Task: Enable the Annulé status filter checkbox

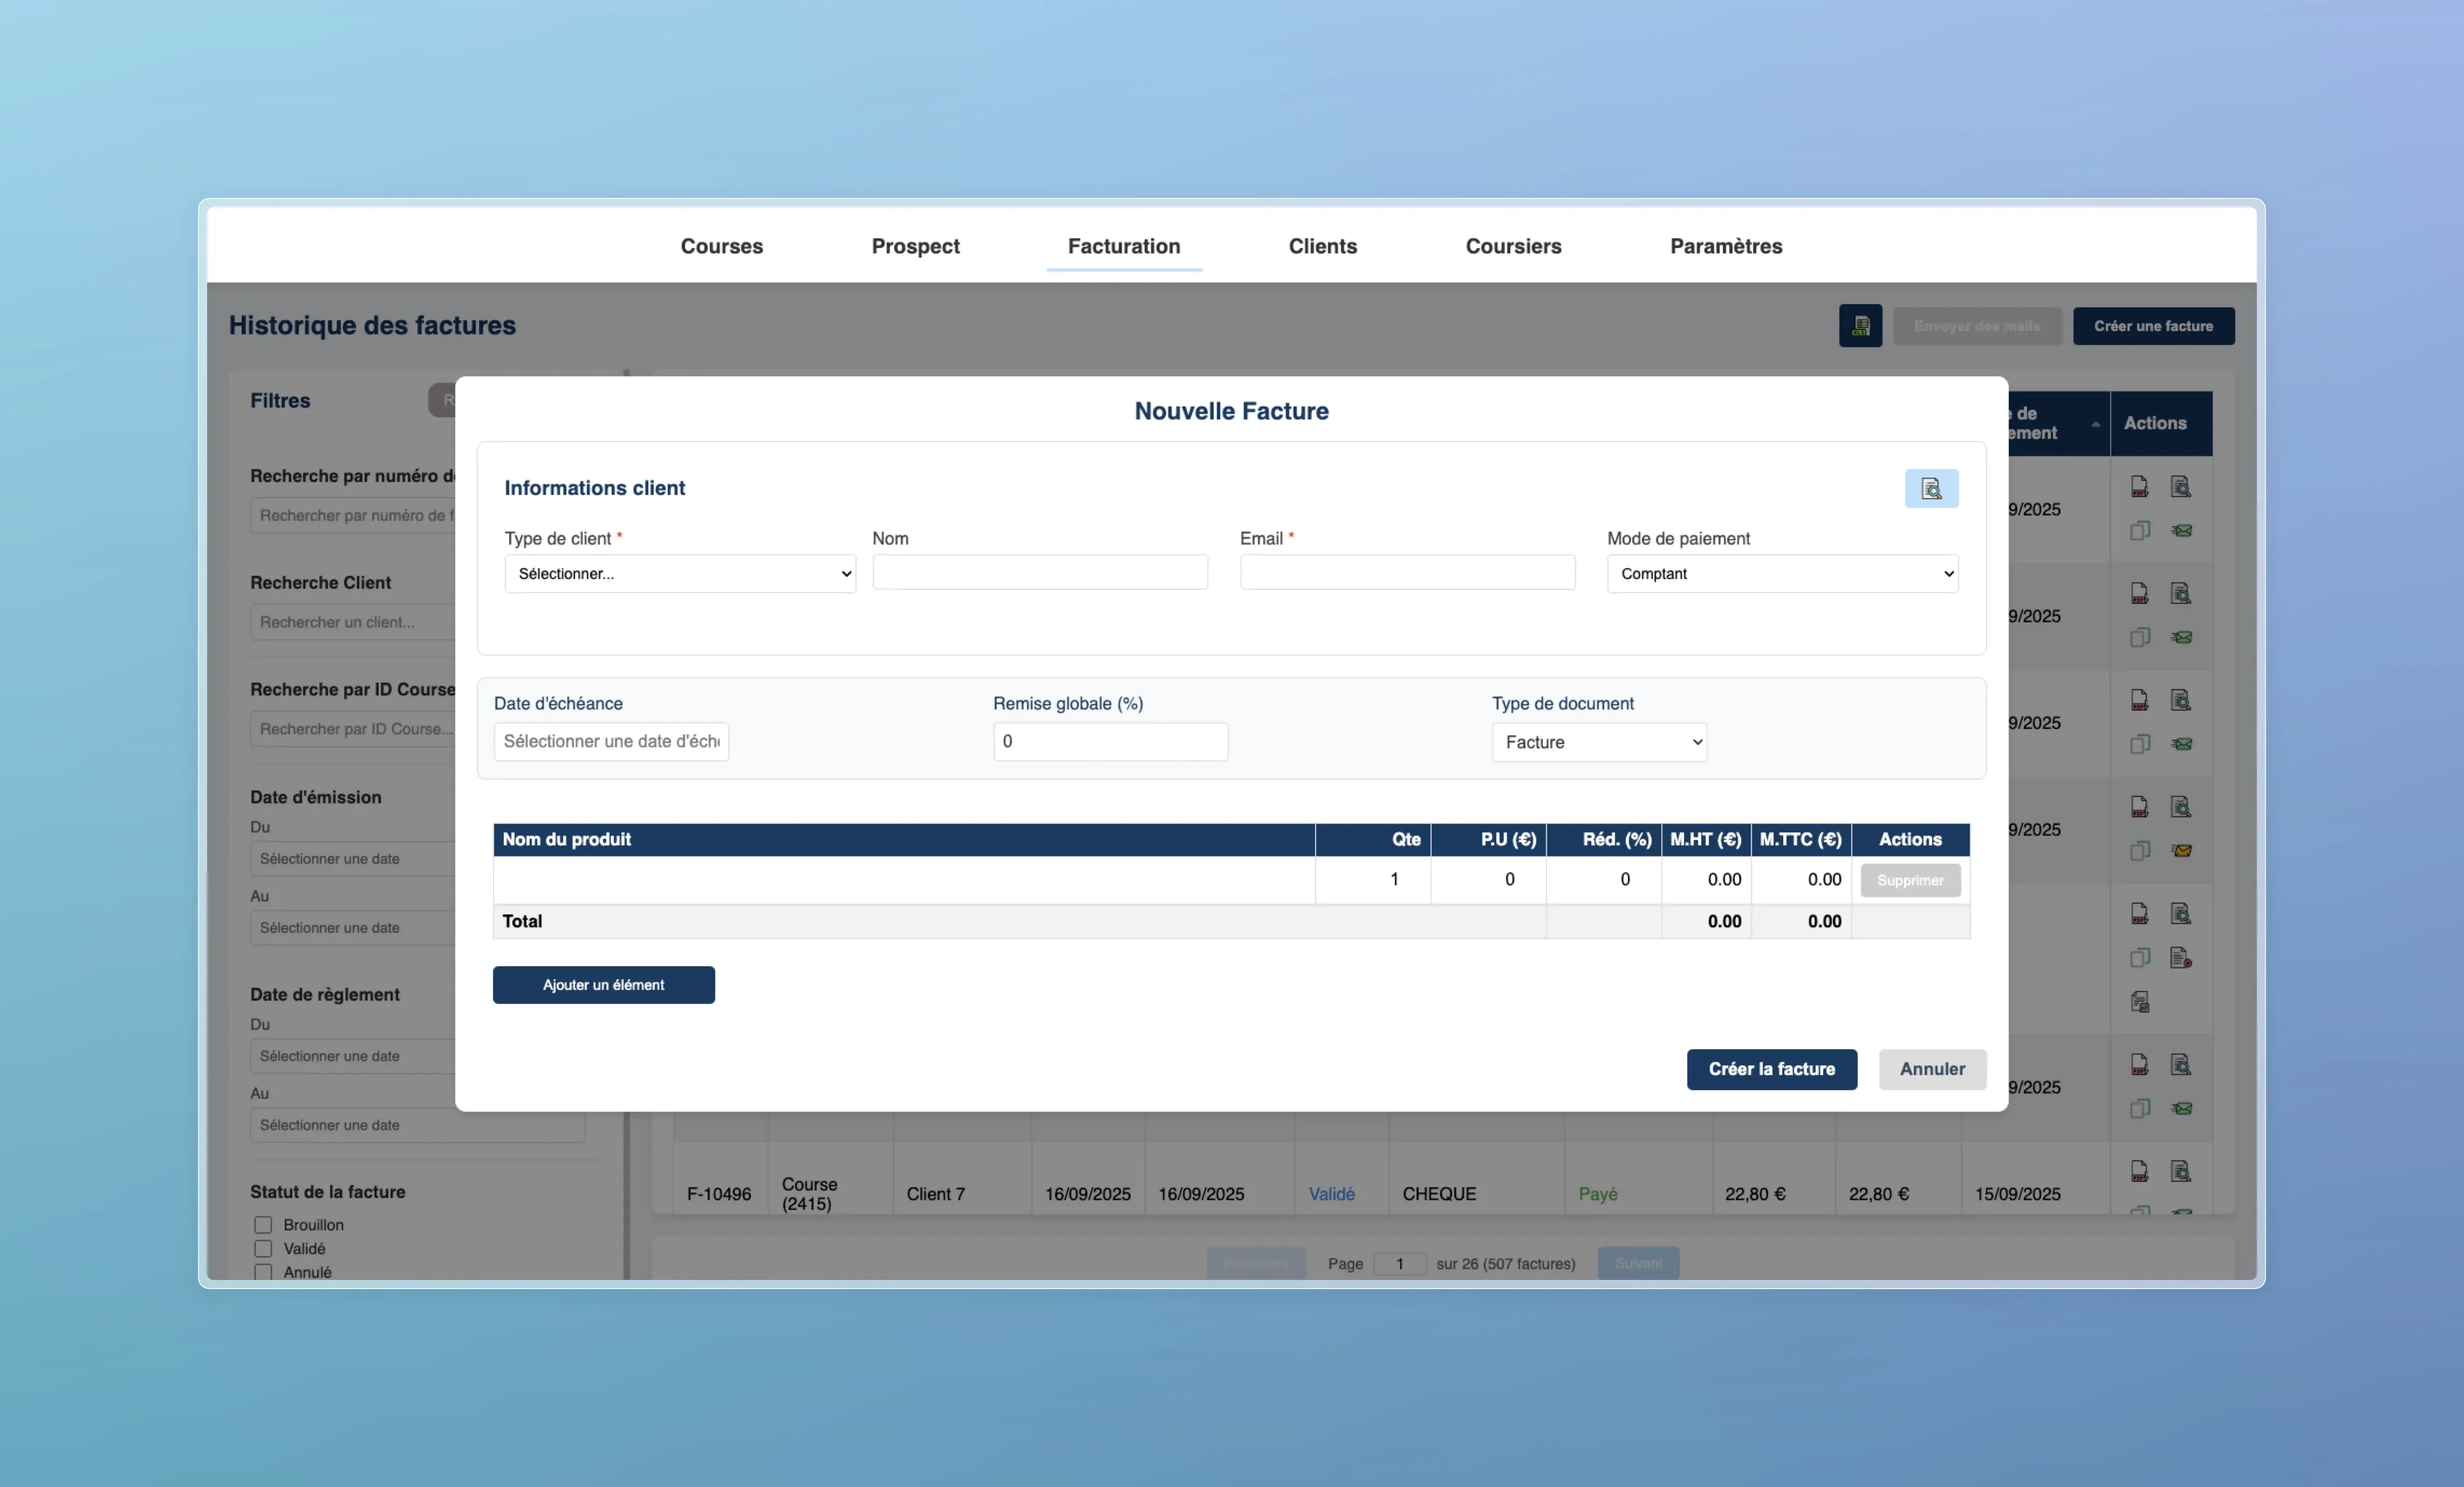Action: pyautogui.click(x=263, y=1272)
